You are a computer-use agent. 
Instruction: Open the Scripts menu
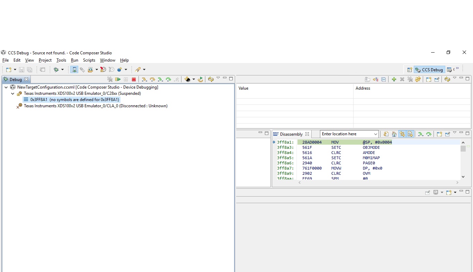(x=89, y=60)
